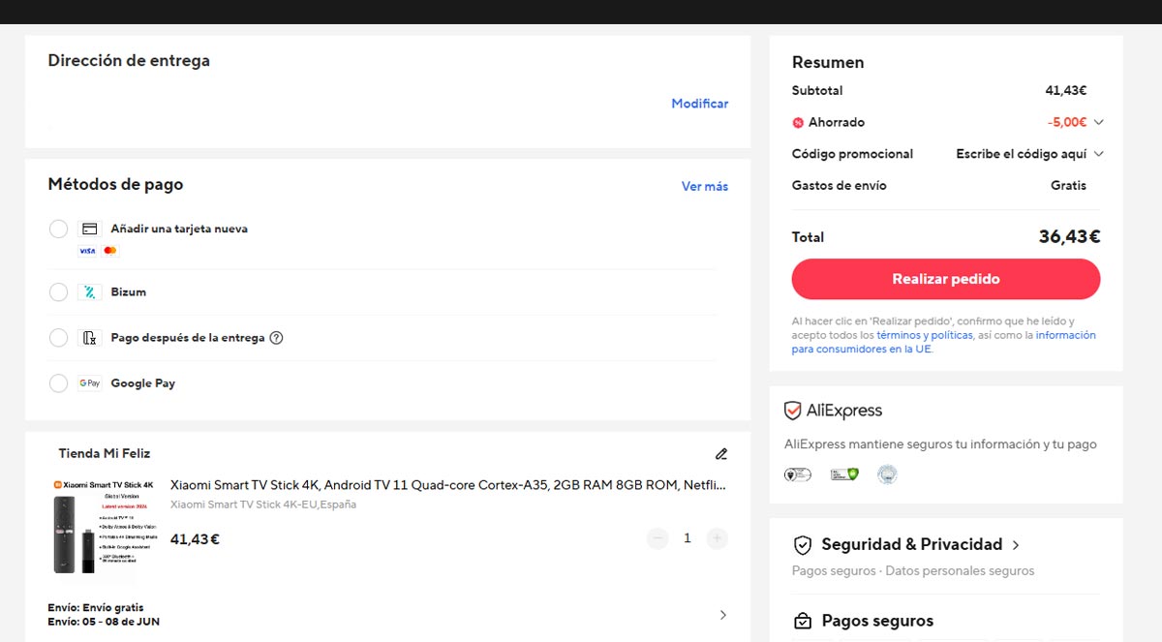Open help icon beside Pago después de la entrega
Screen dimensions: 1162x642
[x=276, y=338]
